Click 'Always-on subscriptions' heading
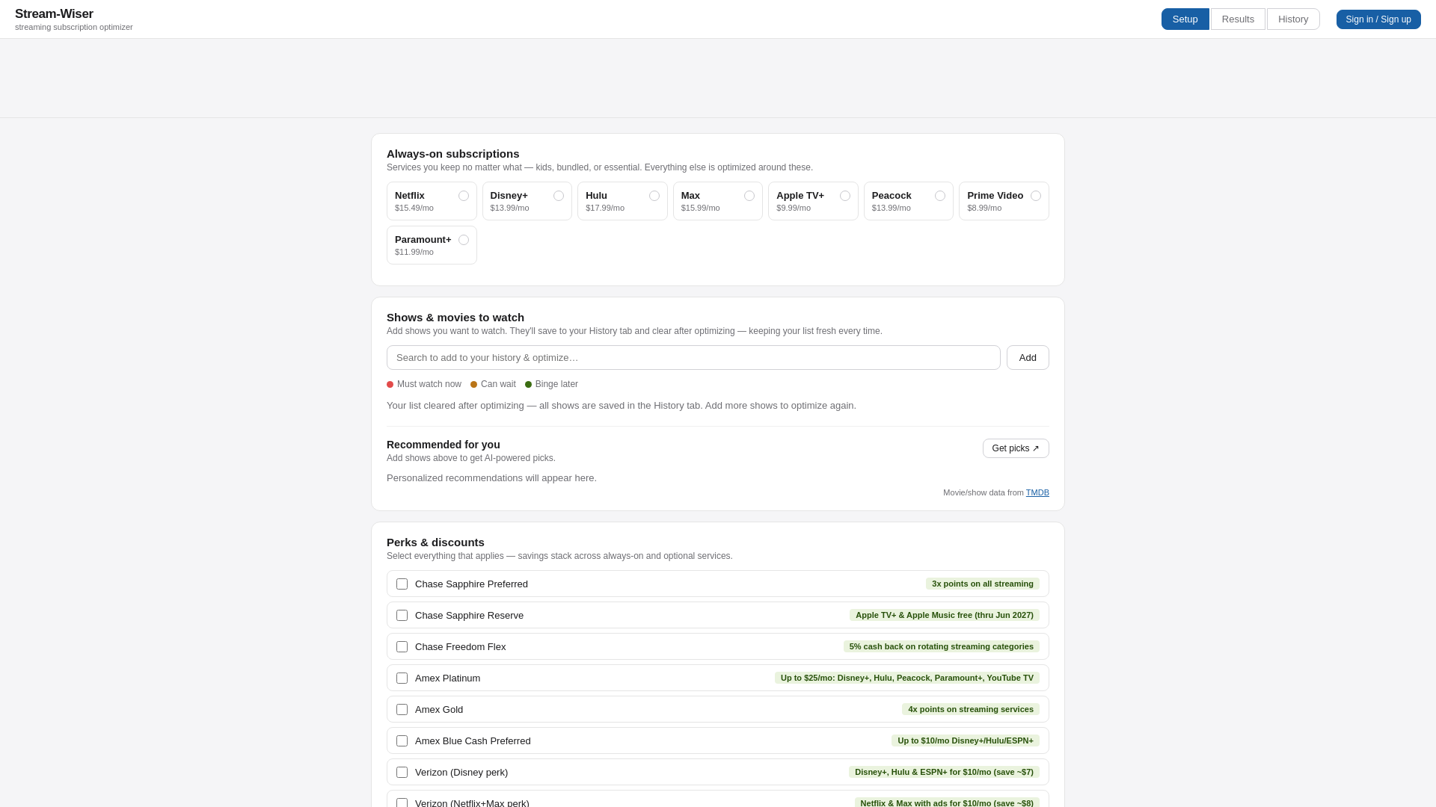 coord(452,154)
